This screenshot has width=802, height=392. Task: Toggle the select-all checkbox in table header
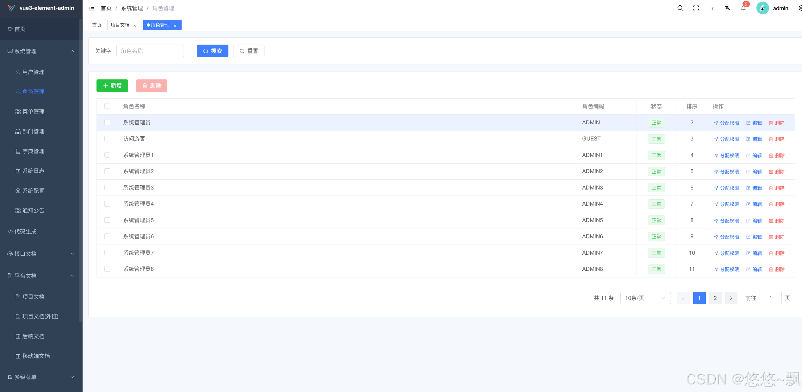[107, 106]
